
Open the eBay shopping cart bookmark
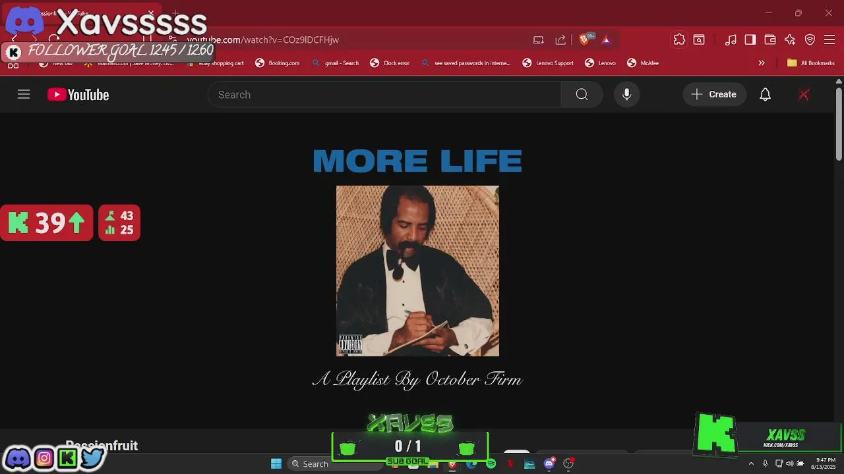click(x=216, y=63)
